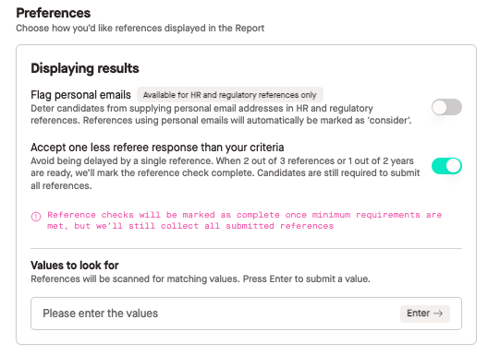Click the 'Deter candidates from supplying' description
Viewport: 500px width, 355px height.
click(221, 114)
